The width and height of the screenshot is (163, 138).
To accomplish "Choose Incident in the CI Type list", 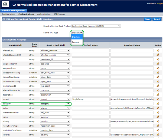I will 76,37.
